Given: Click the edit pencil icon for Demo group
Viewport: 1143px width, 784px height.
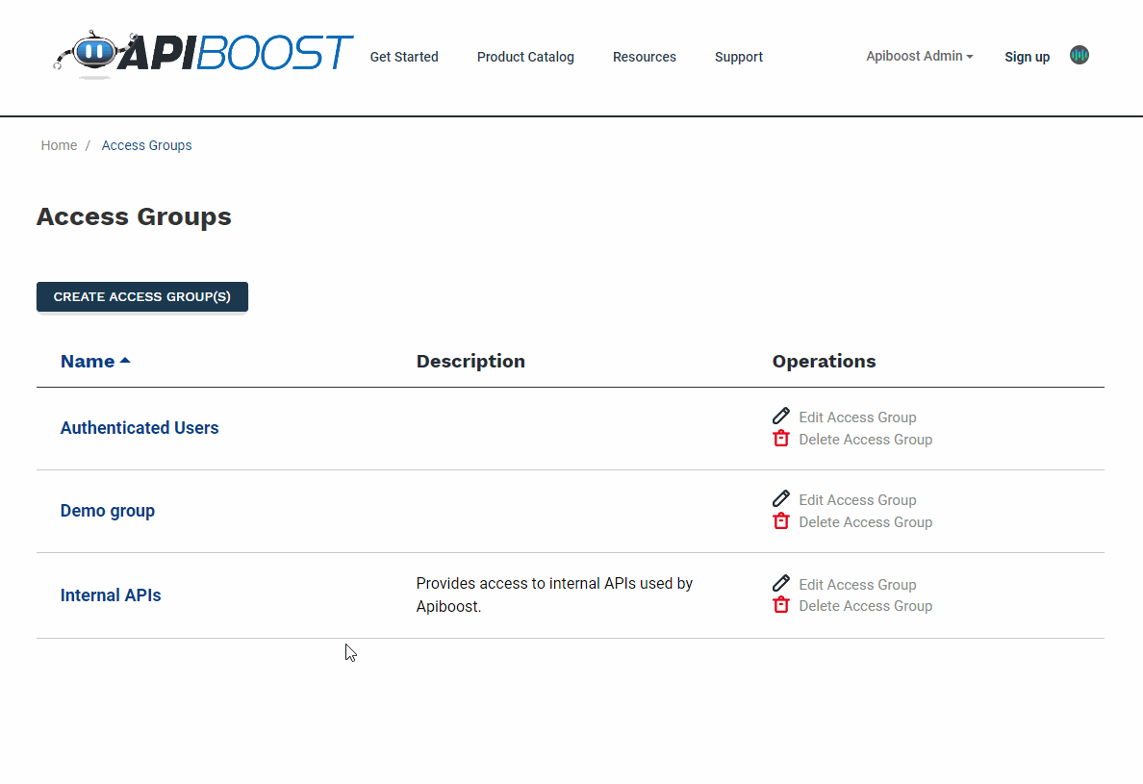Looking at the screenshot, I should [x=780, y=498].
